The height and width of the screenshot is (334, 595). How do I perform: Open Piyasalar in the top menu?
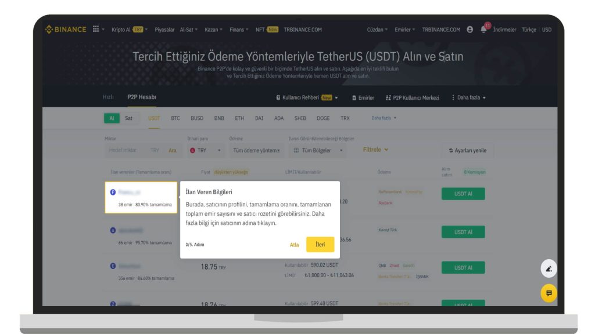[164, 30]
